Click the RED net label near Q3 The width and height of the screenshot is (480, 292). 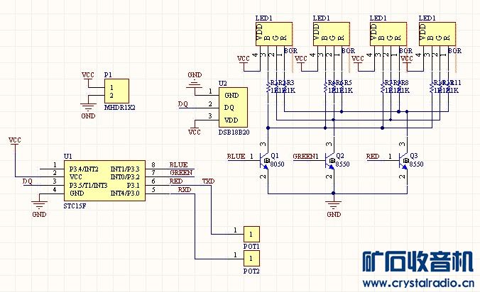373,157
